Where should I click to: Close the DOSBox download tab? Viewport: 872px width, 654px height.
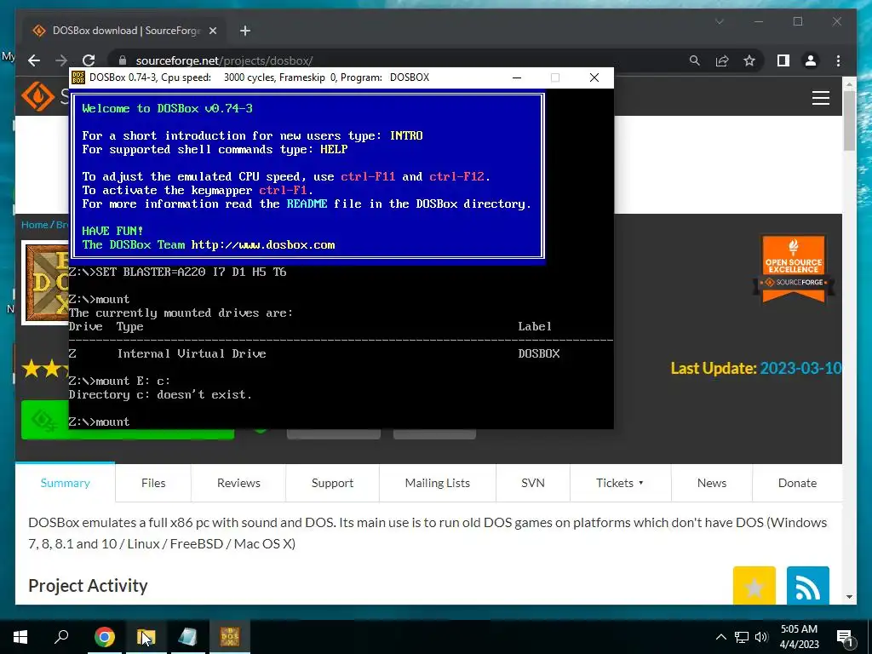212,31
